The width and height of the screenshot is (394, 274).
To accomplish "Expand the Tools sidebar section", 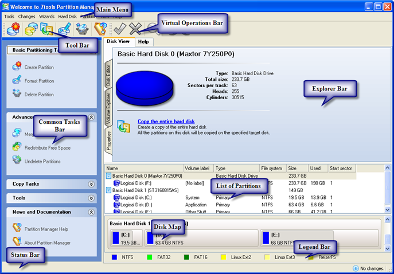I will pyautogui.click(x=91, y=198).
